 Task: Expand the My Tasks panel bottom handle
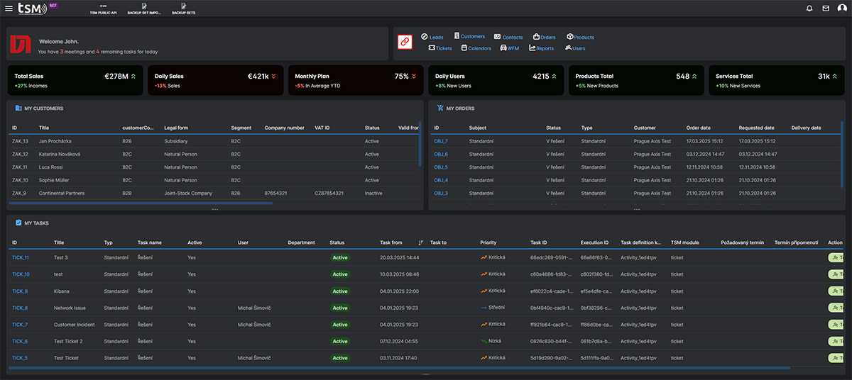pyautogui.click(x=426, y=374)
